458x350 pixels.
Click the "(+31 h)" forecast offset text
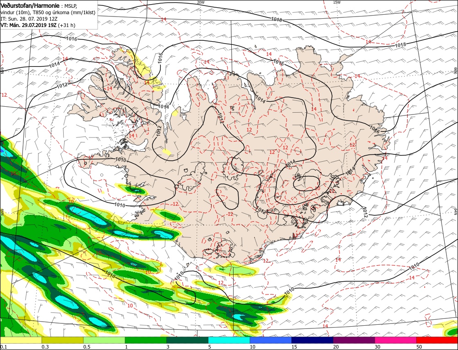pos(66,25)
